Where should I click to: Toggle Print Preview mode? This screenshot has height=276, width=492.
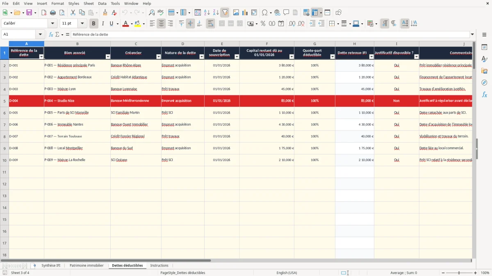click(x=62, y=13)
